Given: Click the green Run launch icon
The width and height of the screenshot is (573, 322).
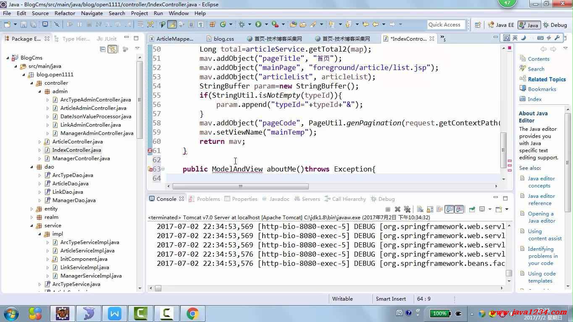Looking at the screenshot, I should [x=258, y=24].
